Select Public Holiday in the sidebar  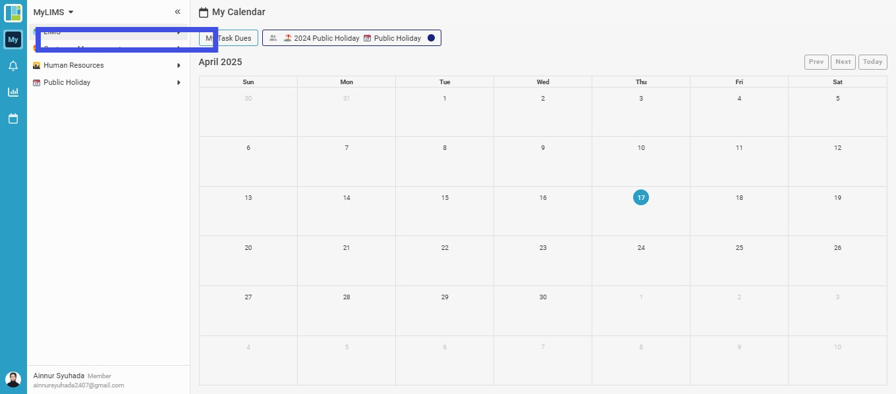coord(67,83)
